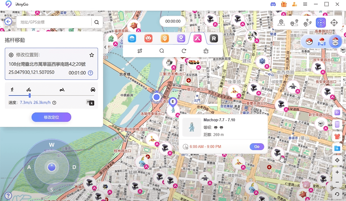This screenshot has width=346, height=201.
Task: Zoom in the map with plus
Action: coord(337,172)
